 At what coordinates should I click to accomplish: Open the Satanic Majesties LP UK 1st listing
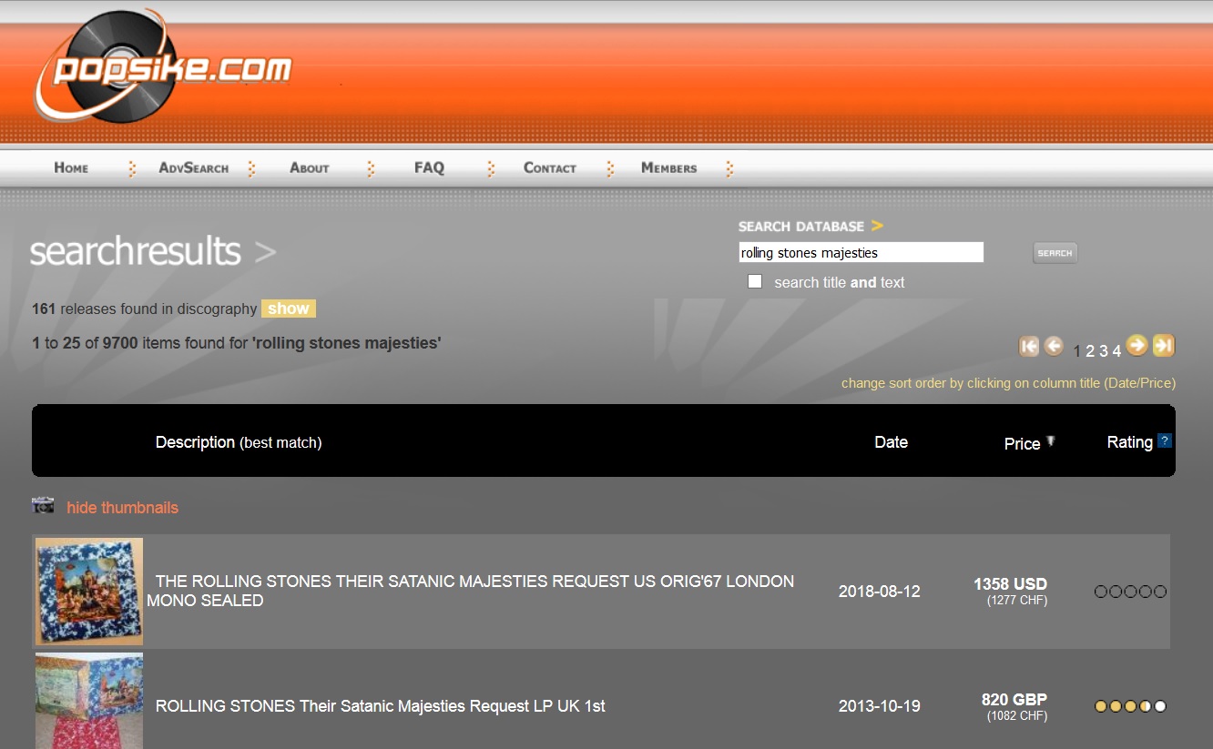tap(380, 706)
